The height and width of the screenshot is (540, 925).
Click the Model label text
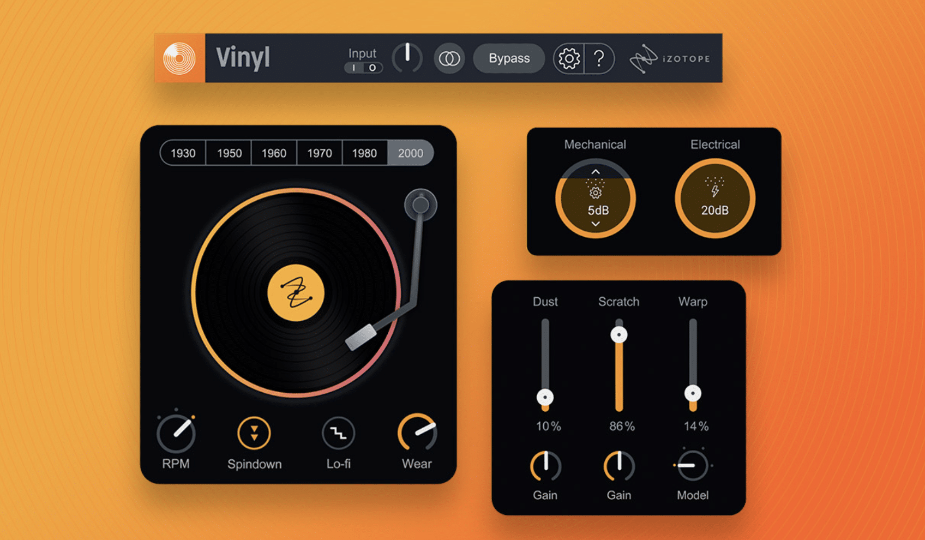point(693,495)
